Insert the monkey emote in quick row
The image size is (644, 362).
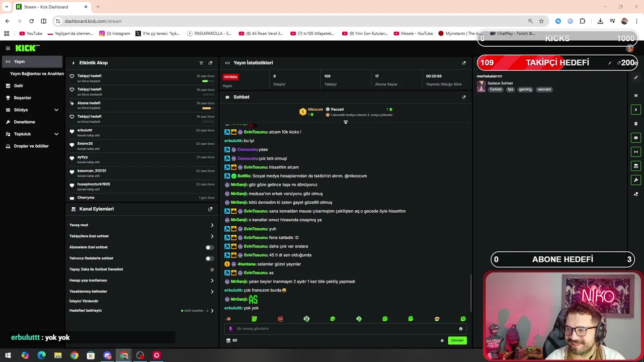(228, 319)
